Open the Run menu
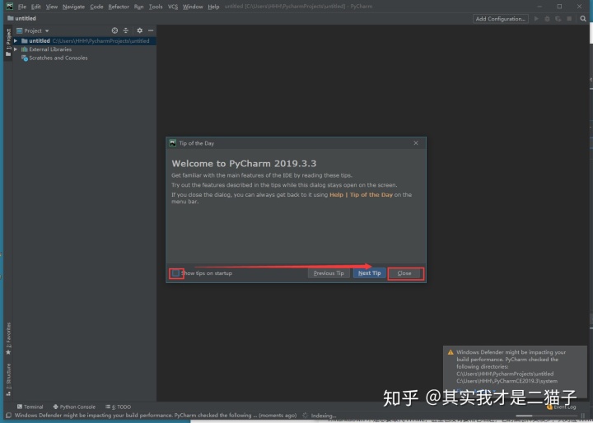 tap(139, 7)
